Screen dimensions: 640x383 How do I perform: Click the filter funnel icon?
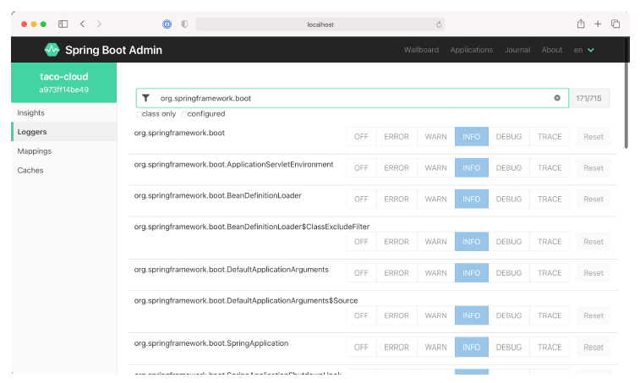tap(146, 98)
